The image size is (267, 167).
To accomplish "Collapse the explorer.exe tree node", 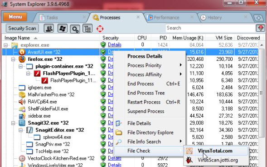I will (6, 45).
